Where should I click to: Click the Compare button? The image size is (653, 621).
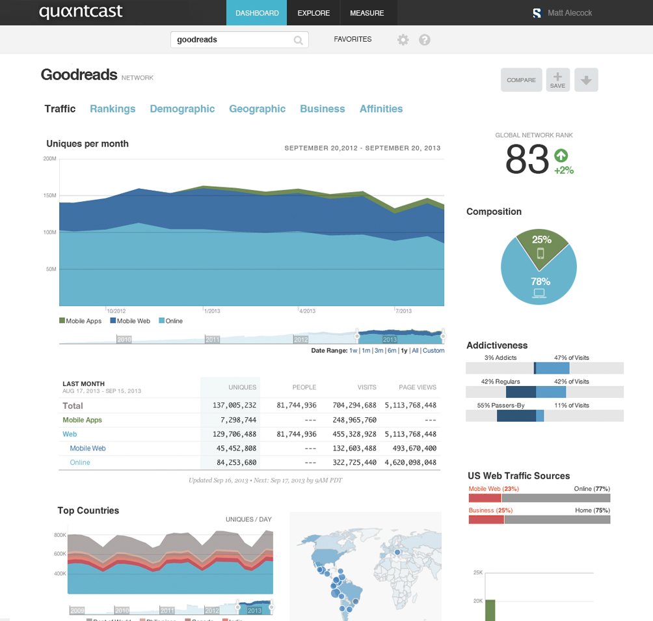click(x=522, y=79)
